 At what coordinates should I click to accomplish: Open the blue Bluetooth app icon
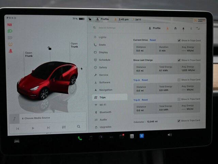point(142,136)
